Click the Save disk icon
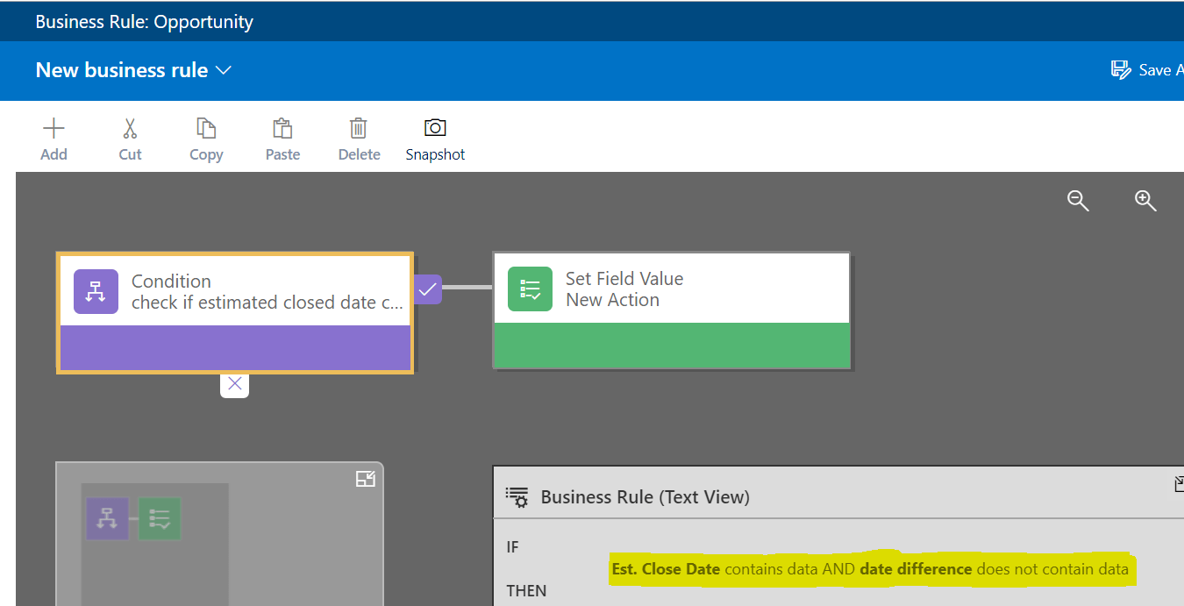 click(1121, 70)
